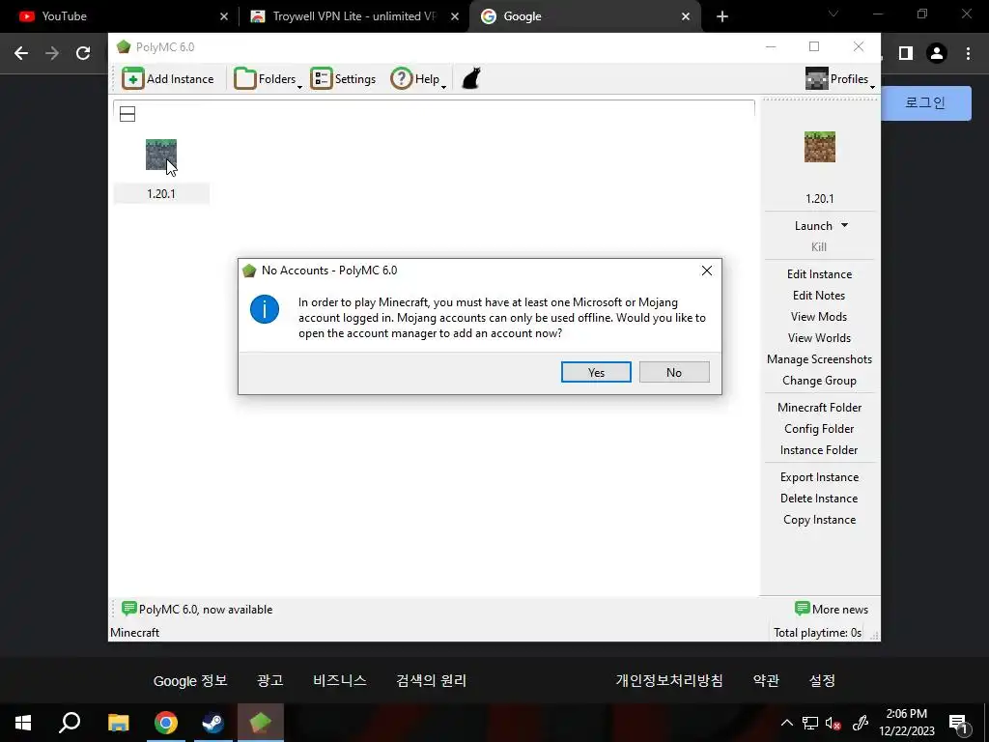This screenshot has width=989, height=742.
Task: Open the Instance Folder
Action: pyautogui.click(x=819, y=450)
